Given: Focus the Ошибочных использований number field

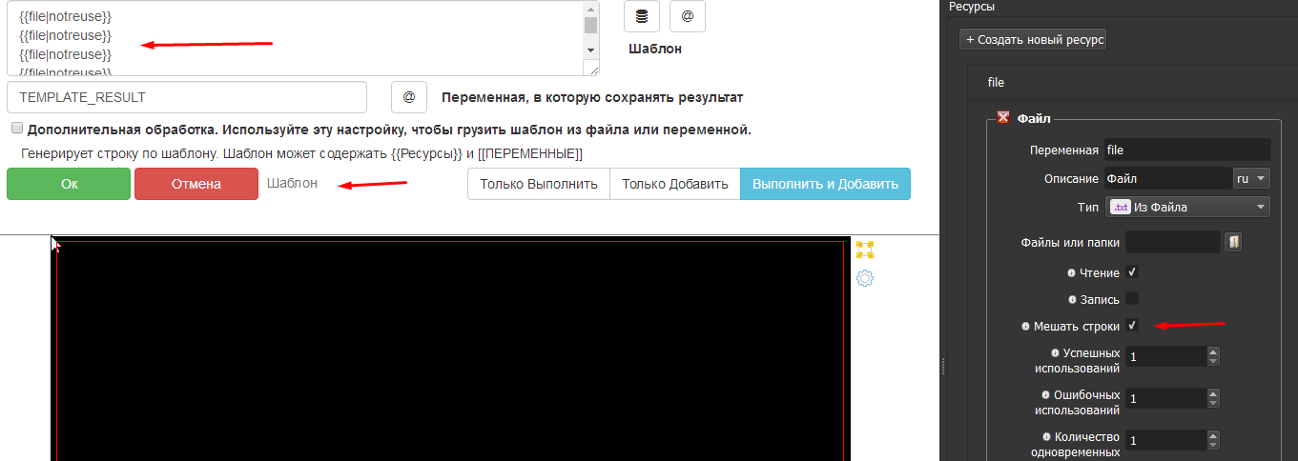Looking at the screenshot, I should 1166,398.
